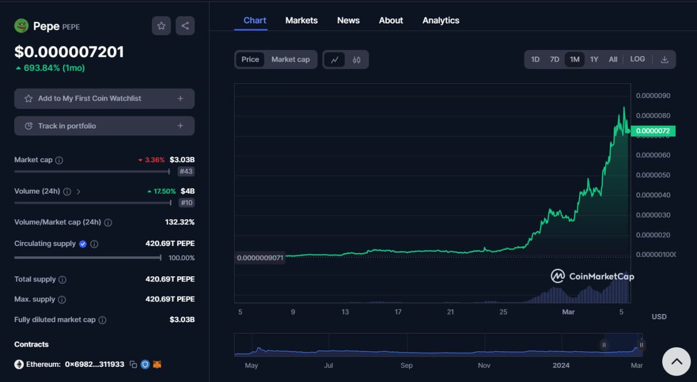The width and height of the screenshot is (697, 382).
Task: Click the scroll-to-top arrow button
Action: pos(677,362)
